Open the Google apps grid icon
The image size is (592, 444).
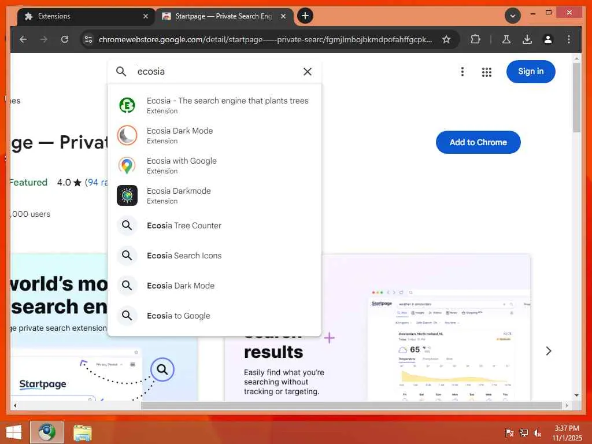pos(487,72)
